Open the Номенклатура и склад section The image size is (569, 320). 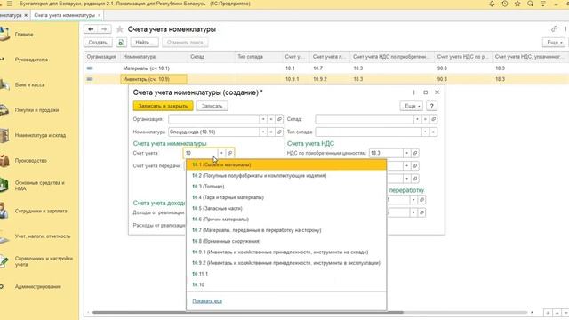40,135
